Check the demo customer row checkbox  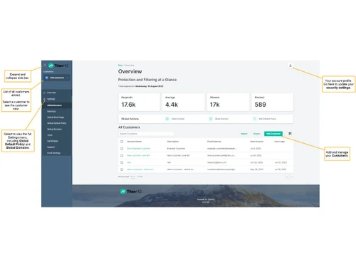point(122,169)
